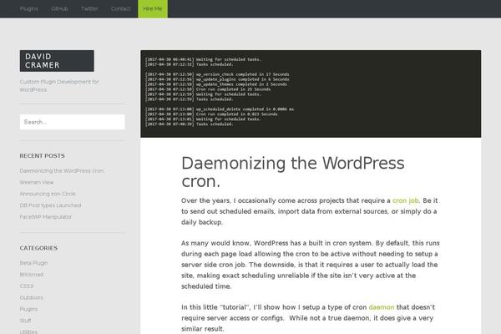The width and height of the screenshot is (501, 334).
Task: Browse the Brickroad category
Action: click(32, 274)
